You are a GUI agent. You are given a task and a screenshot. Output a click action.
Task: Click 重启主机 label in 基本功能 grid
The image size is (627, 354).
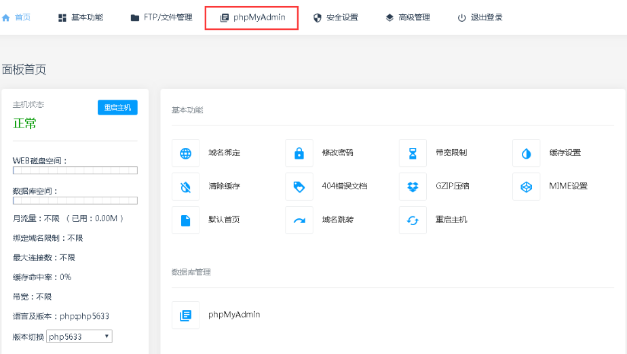tap(451, 219)
